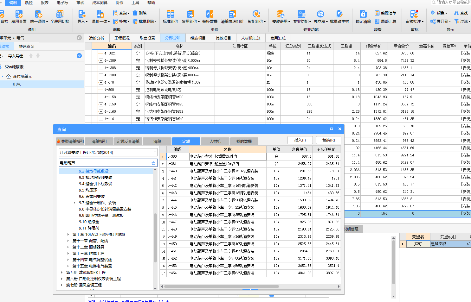Select row 1-381 电动葫芦安装 起重量10t以内
The height and width of the screenshot is (302, 471).
coord(250,164)
